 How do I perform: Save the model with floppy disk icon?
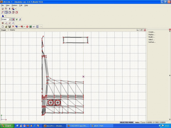click(x=9, y=26)
